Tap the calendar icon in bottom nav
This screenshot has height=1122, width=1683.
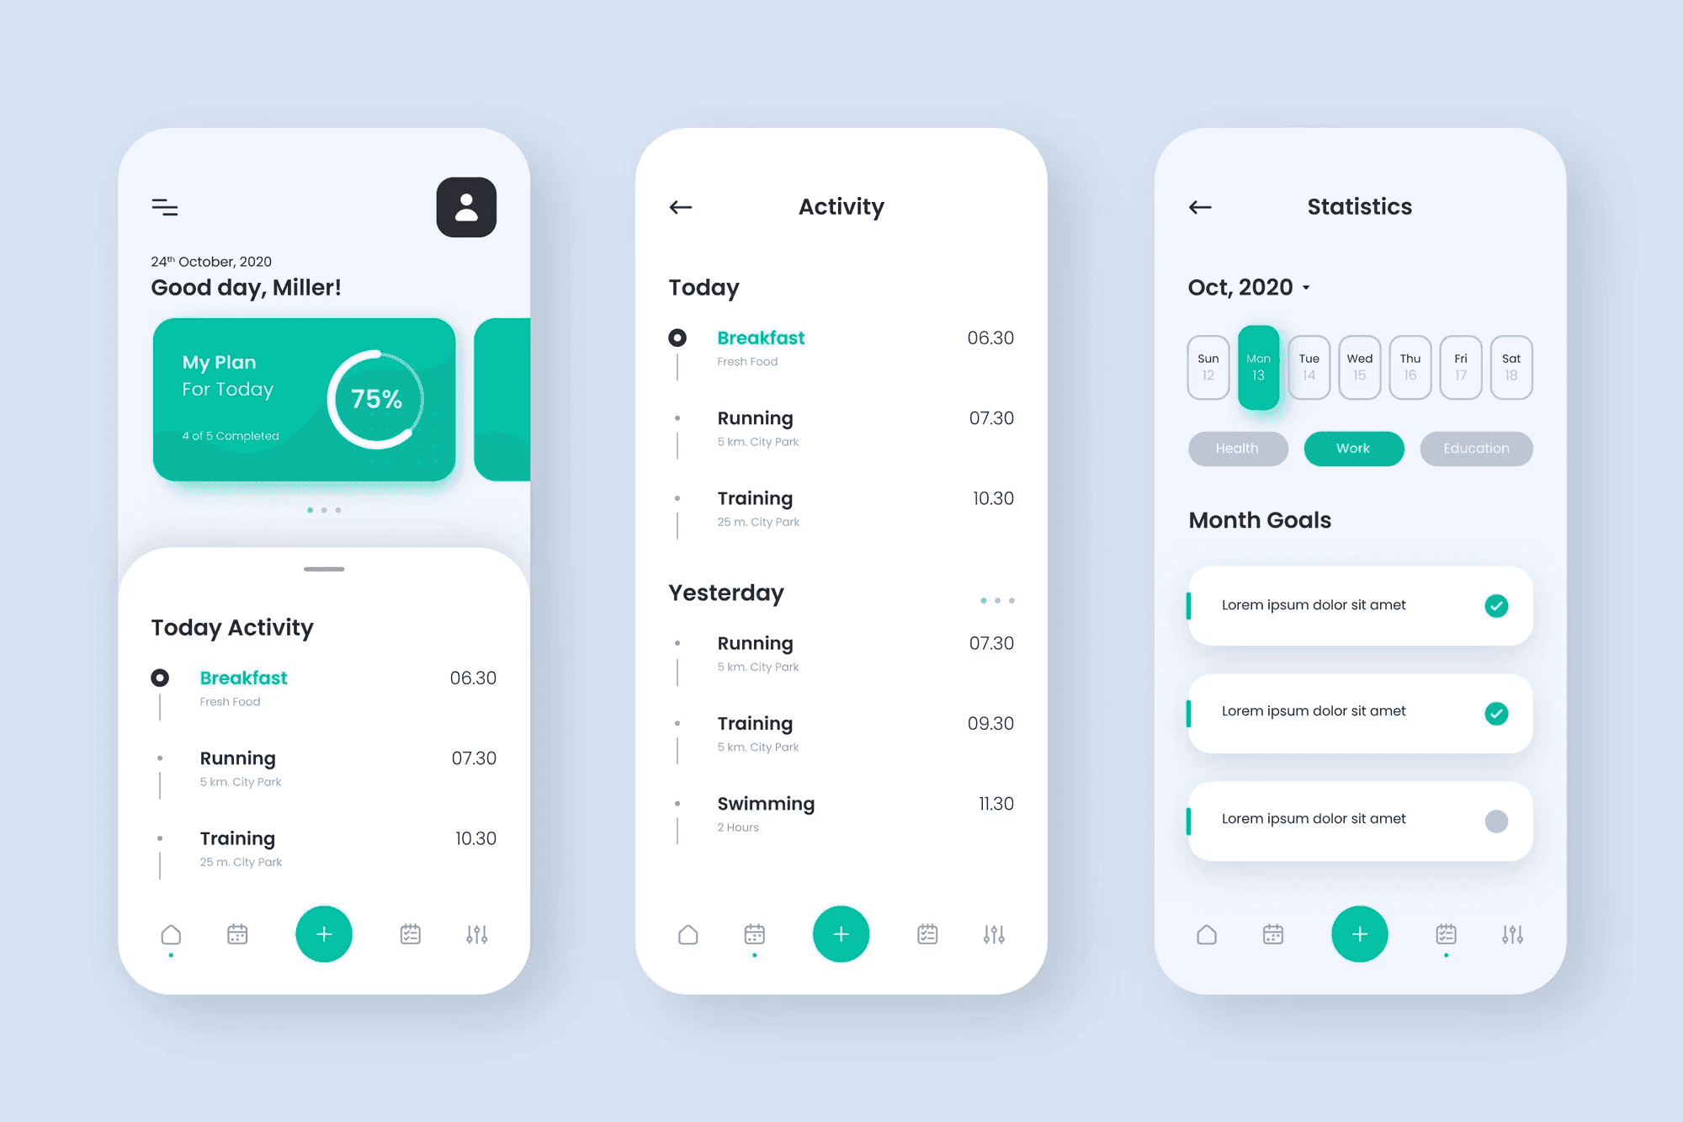point(238,934)
